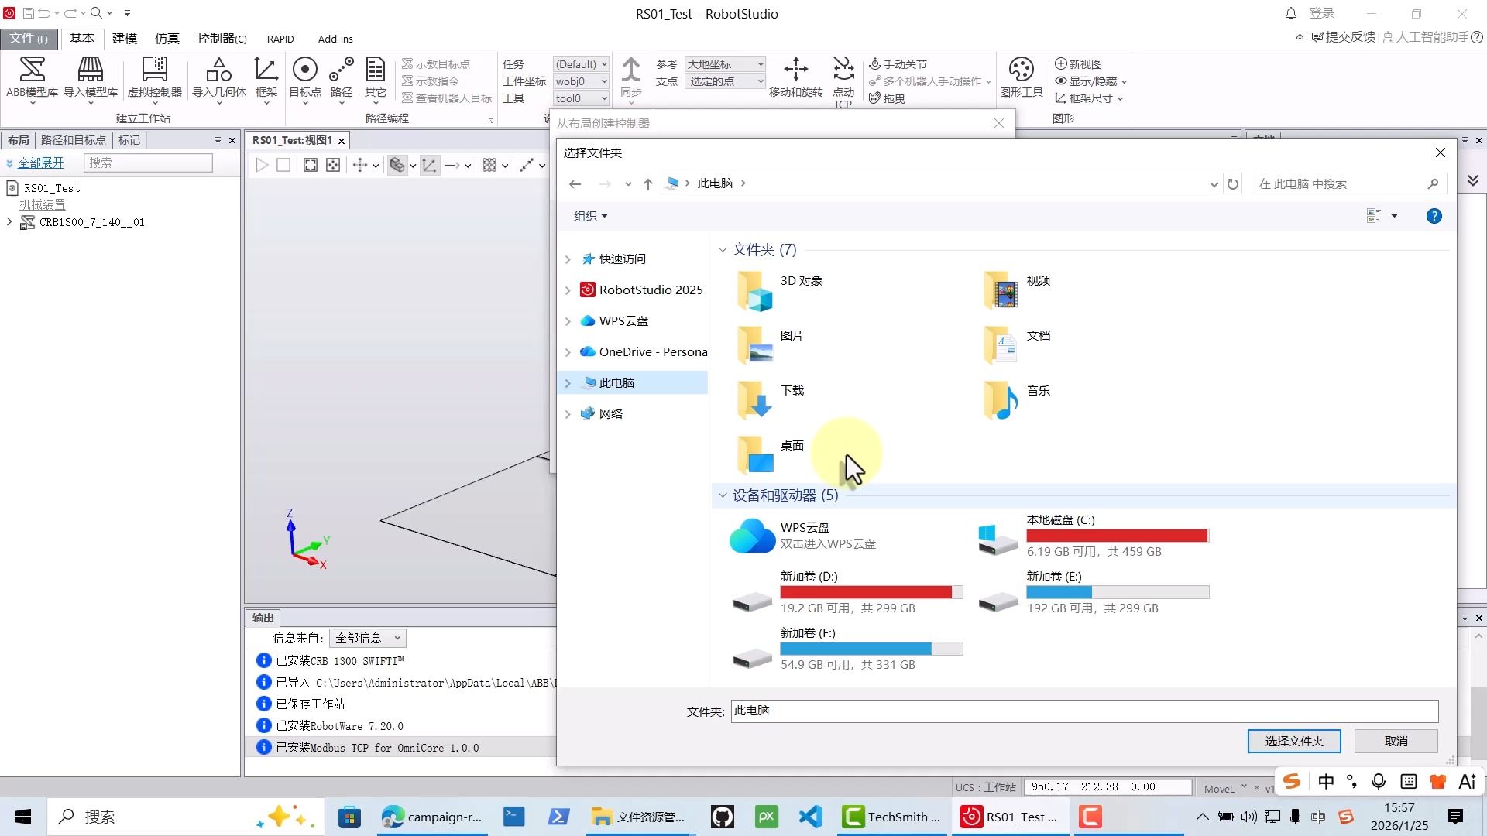Open the message source dropdown in Output

(368, 638)
